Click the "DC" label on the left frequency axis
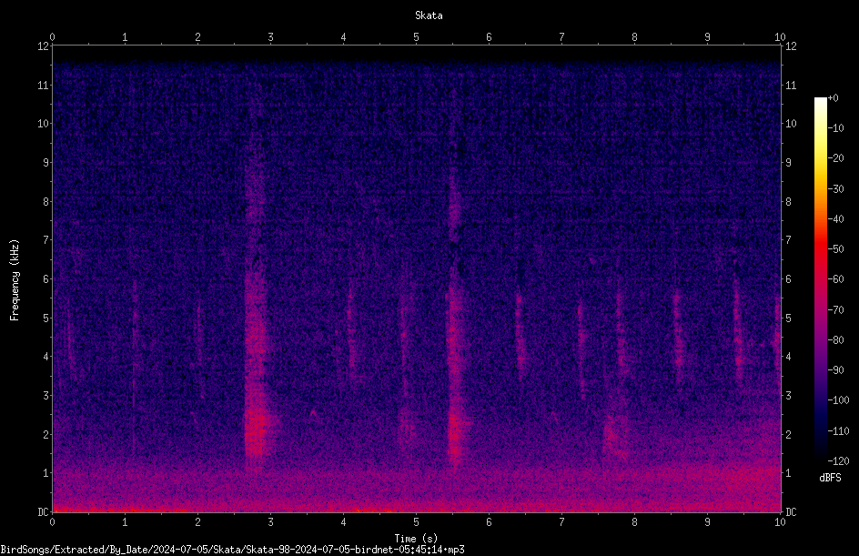Viewport: 859px width, 556px height. pyautogui.click(x=43, y=512)
